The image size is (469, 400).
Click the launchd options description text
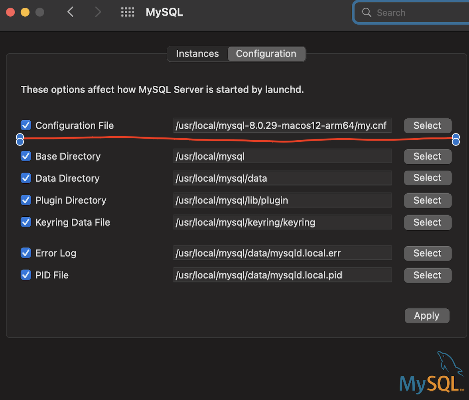(162, 90)
